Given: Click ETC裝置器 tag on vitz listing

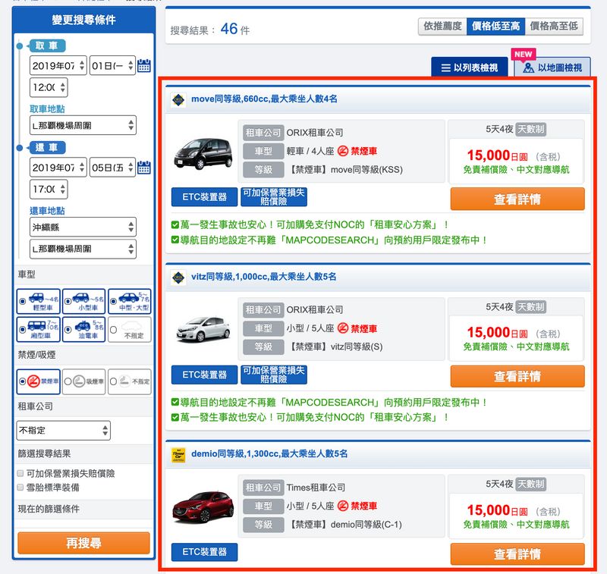Looking at the screenshot, I should [204, 375].
